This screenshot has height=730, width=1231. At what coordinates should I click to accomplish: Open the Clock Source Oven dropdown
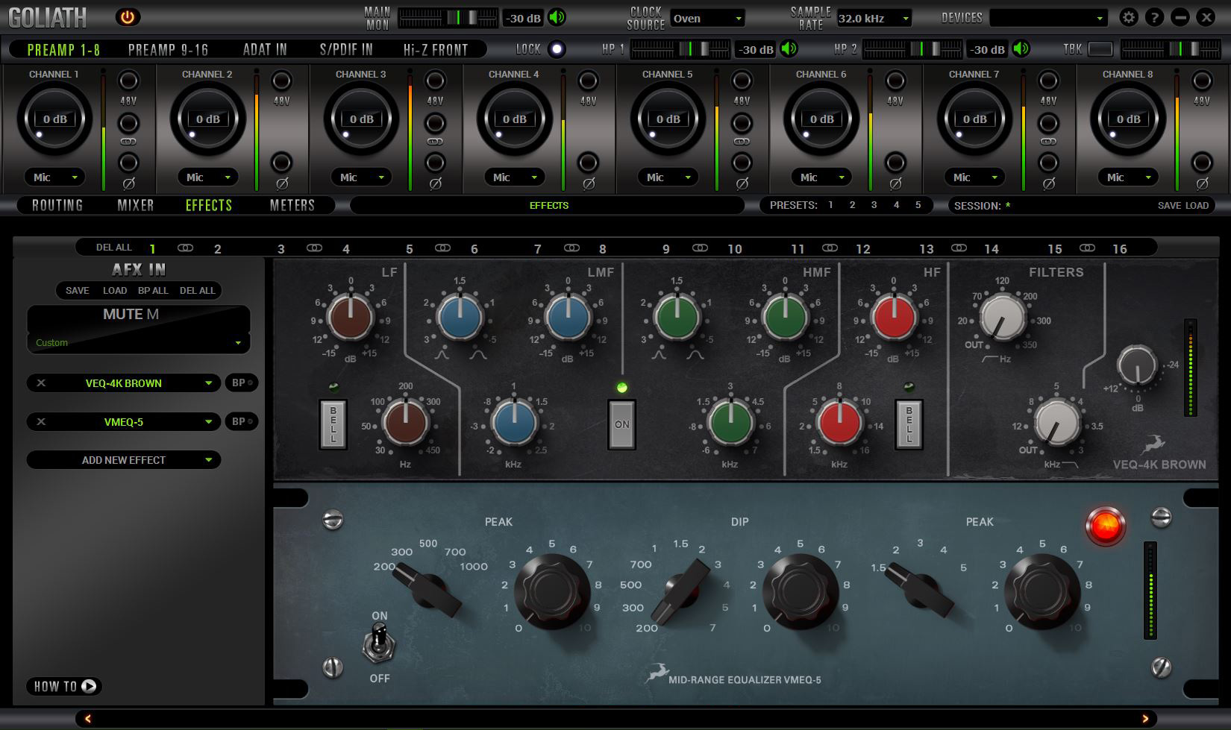click(706, 18)
